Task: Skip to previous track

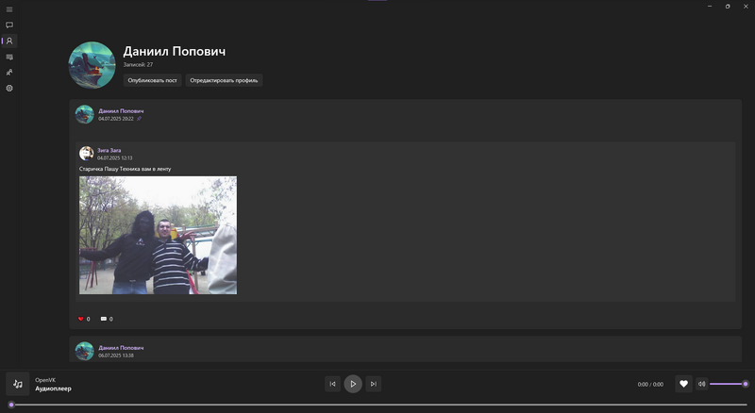Action: (332, 384)
